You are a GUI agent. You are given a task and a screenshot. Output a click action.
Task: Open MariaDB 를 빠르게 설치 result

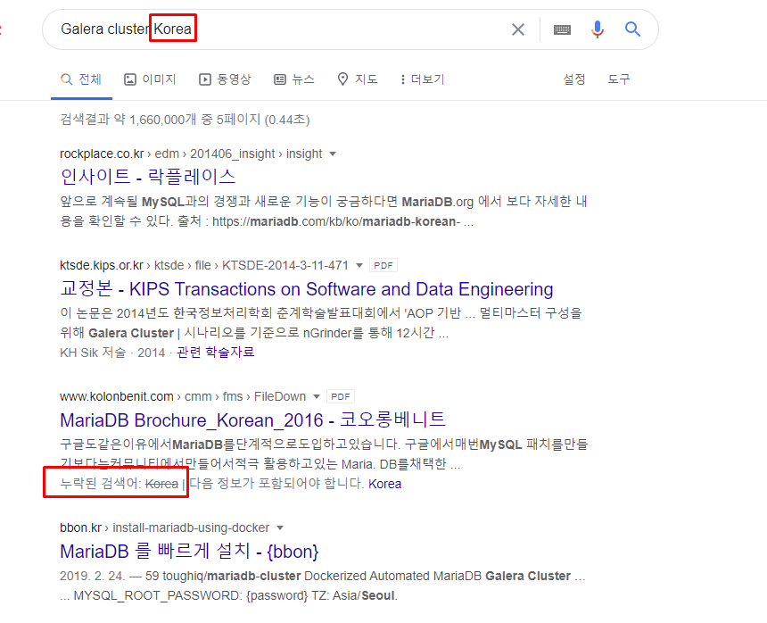click(189, 551)
